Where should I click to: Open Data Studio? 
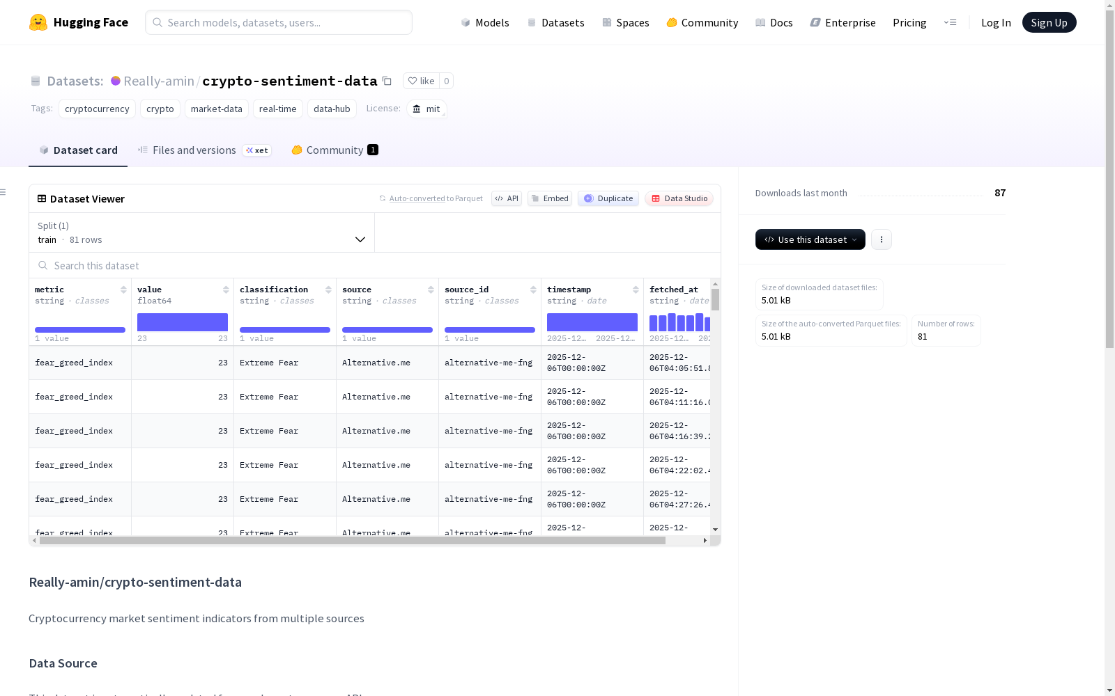pos(679,198)
